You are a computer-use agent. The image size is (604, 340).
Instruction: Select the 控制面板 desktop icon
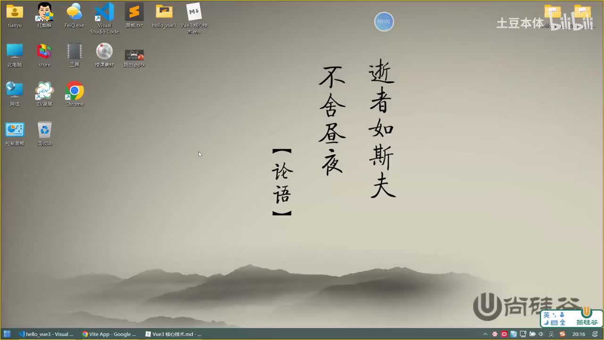coord(15,134)
